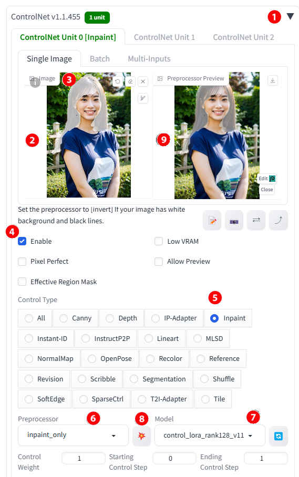
Task: Open the Model dropdown control_lora_rank128_v11
Action: point(210,435)
